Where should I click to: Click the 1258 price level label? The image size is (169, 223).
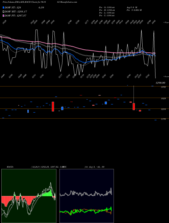coord(163,109)
